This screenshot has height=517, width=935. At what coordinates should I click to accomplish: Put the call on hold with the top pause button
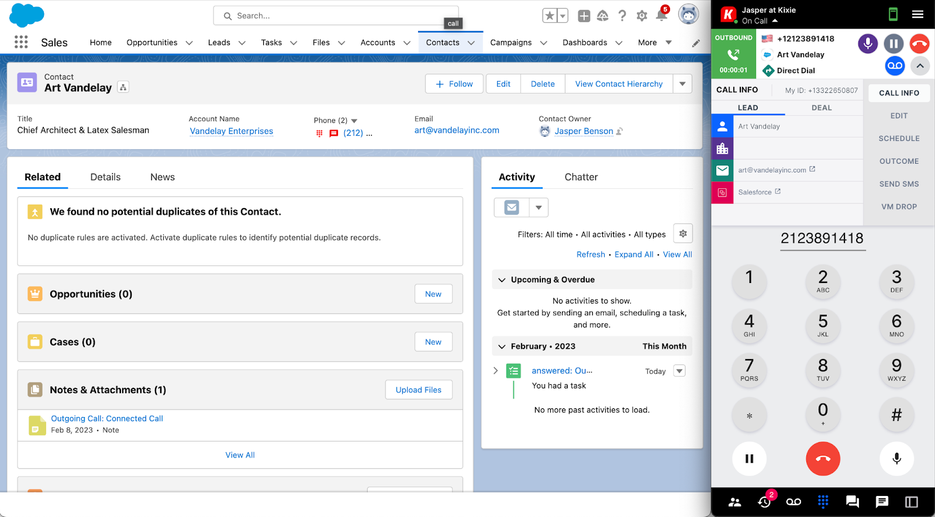[893, 43]
